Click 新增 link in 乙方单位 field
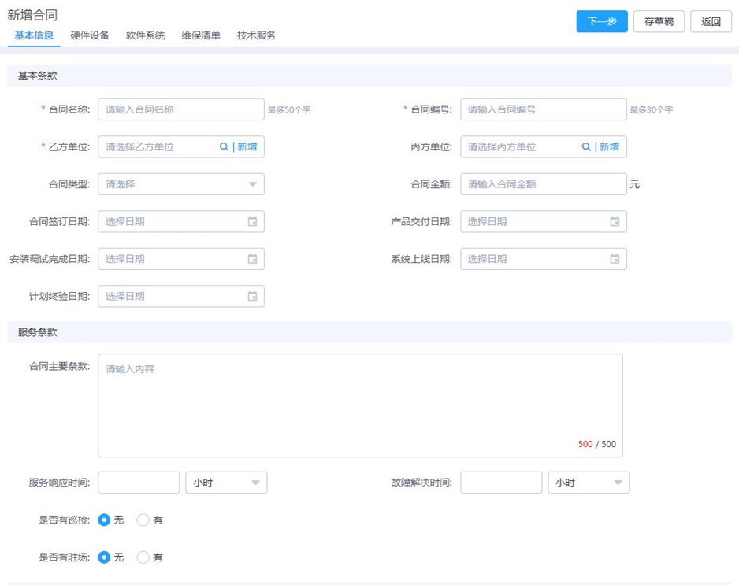The width and height of the screenshot is (739, 585). coord(247,147)
